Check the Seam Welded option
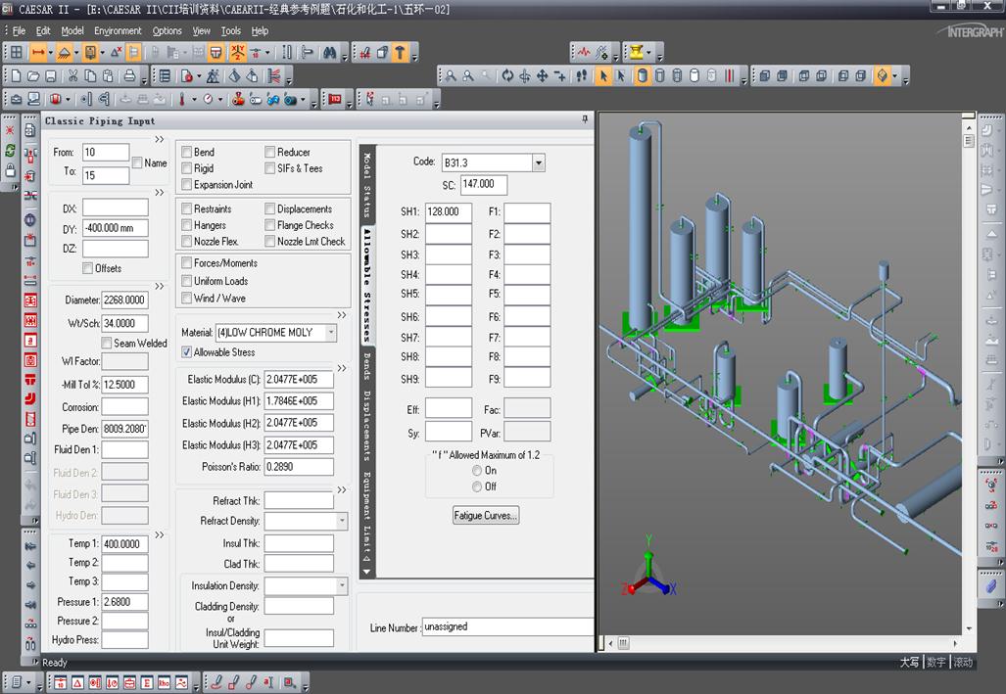 (x=107, y=344)
